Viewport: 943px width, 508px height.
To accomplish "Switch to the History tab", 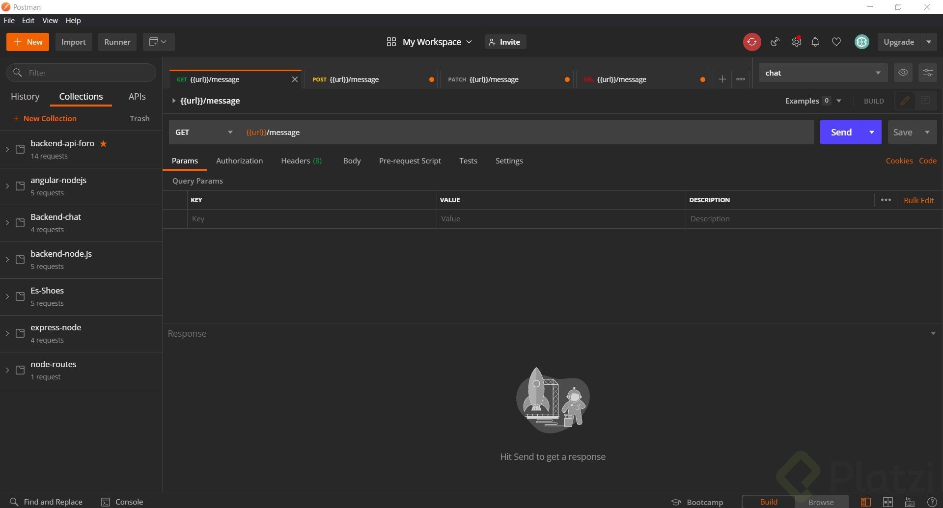I will [x=25, y=97].
